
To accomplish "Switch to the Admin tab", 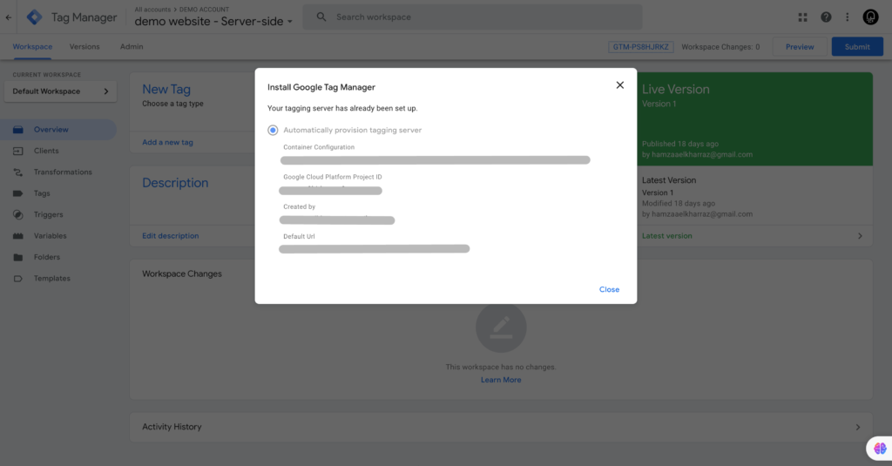I will (132, 47).
